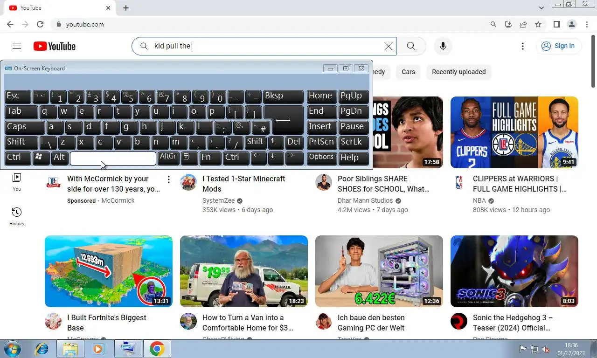
Task: Select the Cars filter chip
Action: coord(408,72)
